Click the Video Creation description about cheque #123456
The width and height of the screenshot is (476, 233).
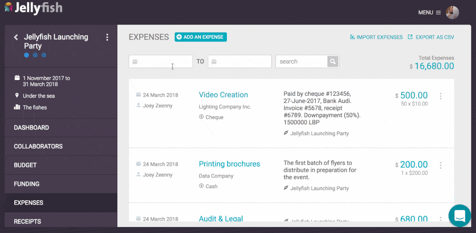322,108
